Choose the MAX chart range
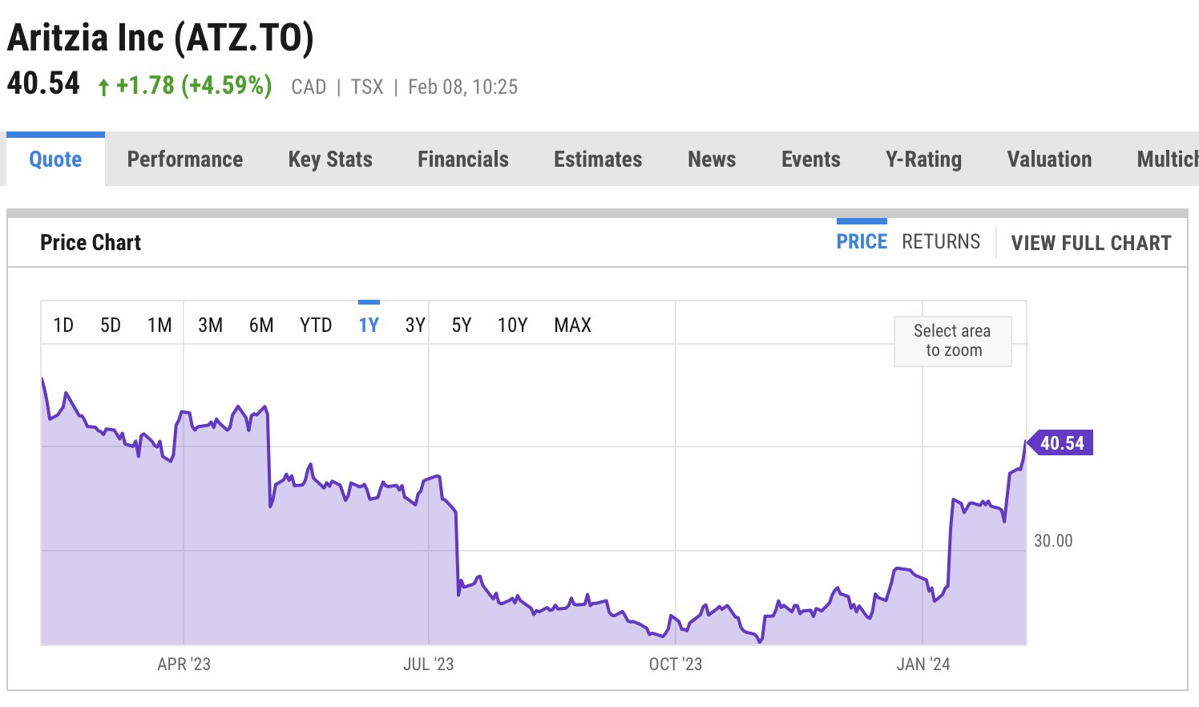 573,325
